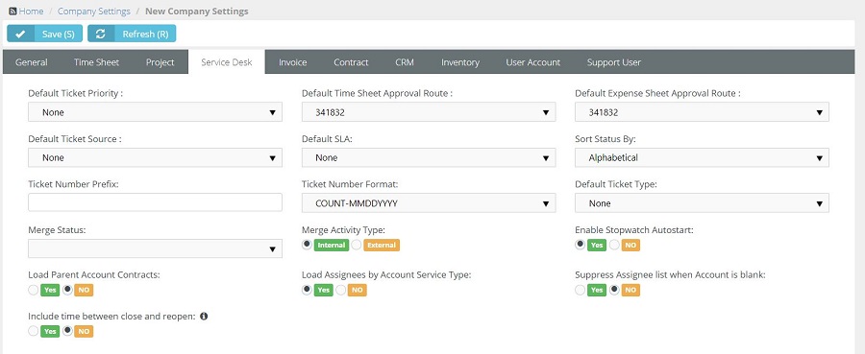Switch to the CRM tab

pyautogui.click(x=405, y=62)
